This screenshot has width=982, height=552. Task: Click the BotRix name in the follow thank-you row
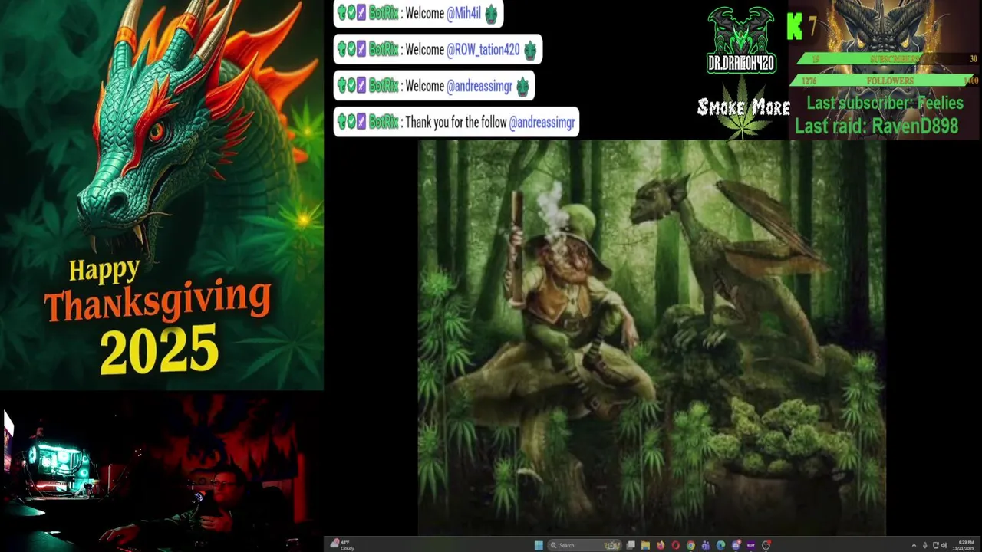tap(384, 122)
